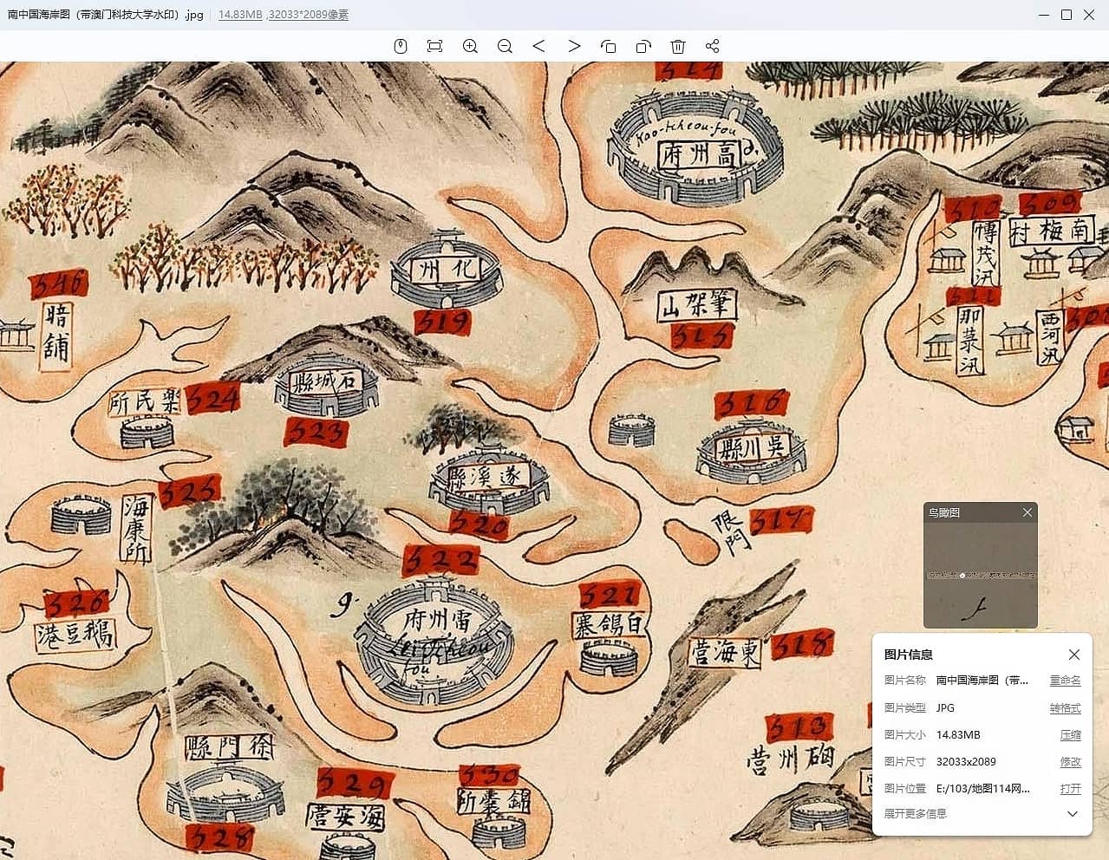Click the E:/103/地图114网 path value
The height and width of the screenshot is (860, 1109).
click(983, 788)
